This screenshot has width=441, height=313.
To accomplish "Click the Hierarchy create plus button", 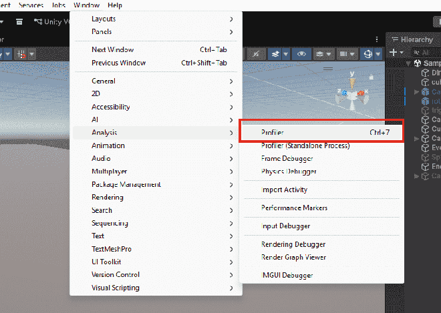I will click(x=394, y=53).
